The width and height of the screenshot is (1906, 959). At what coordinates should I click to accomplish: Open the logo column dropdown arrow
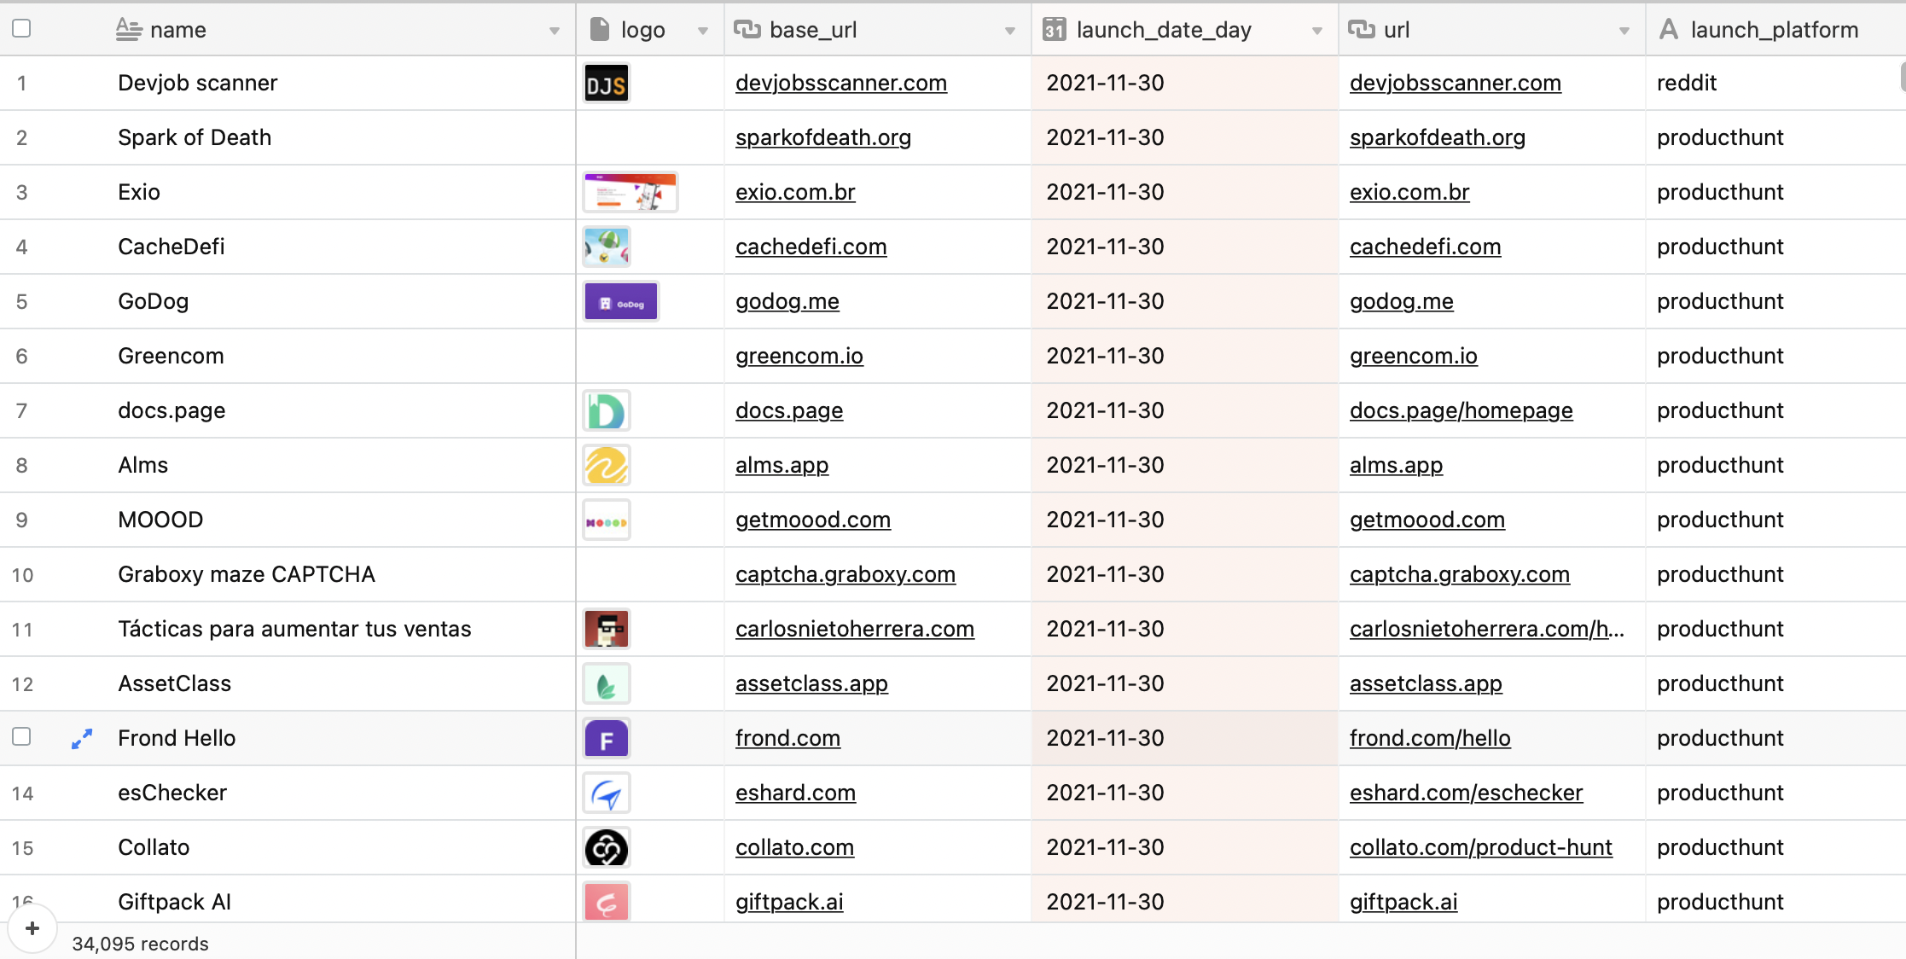coord(703,31)
